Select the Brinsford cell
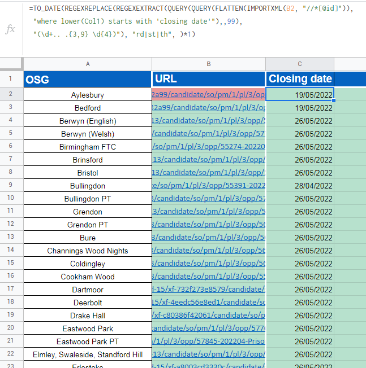The width and height of the screenshot is (366, 368). tap(88, 160)
